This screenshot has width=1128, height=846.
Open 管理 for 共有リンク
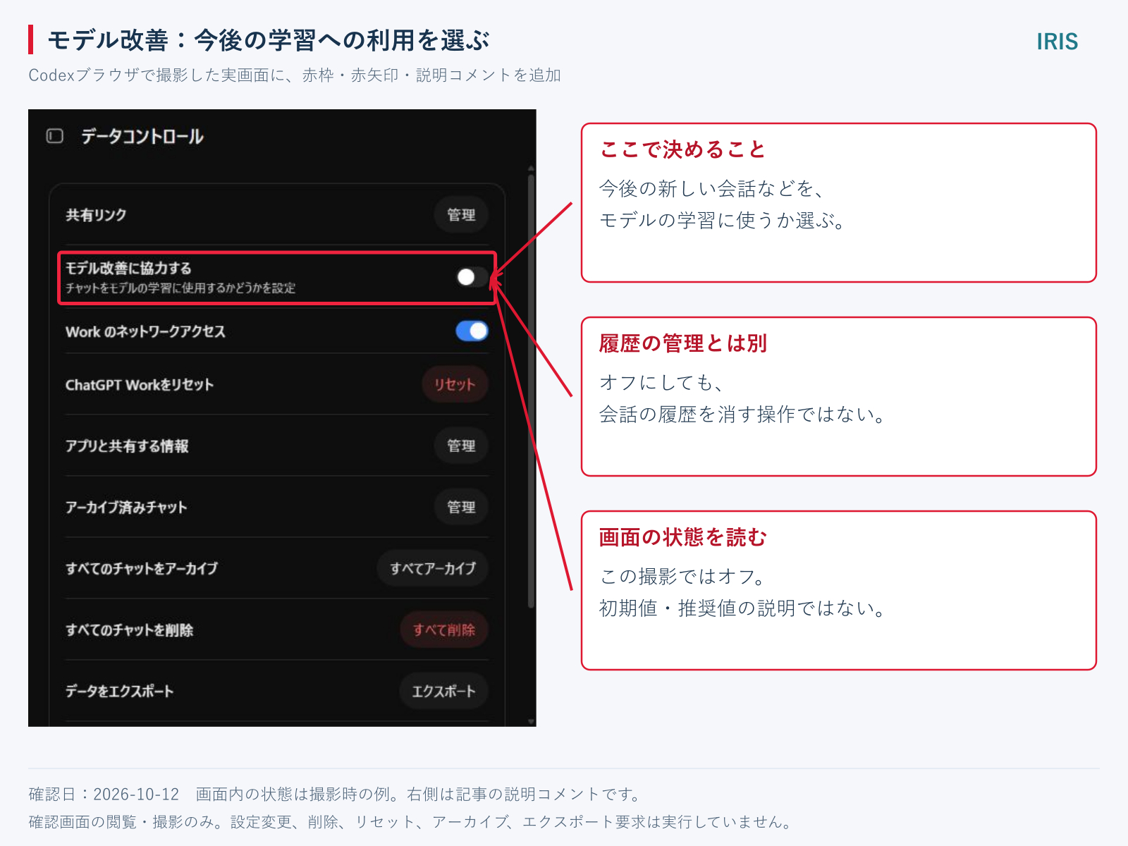pyautogui.click(x=461, y=214)
